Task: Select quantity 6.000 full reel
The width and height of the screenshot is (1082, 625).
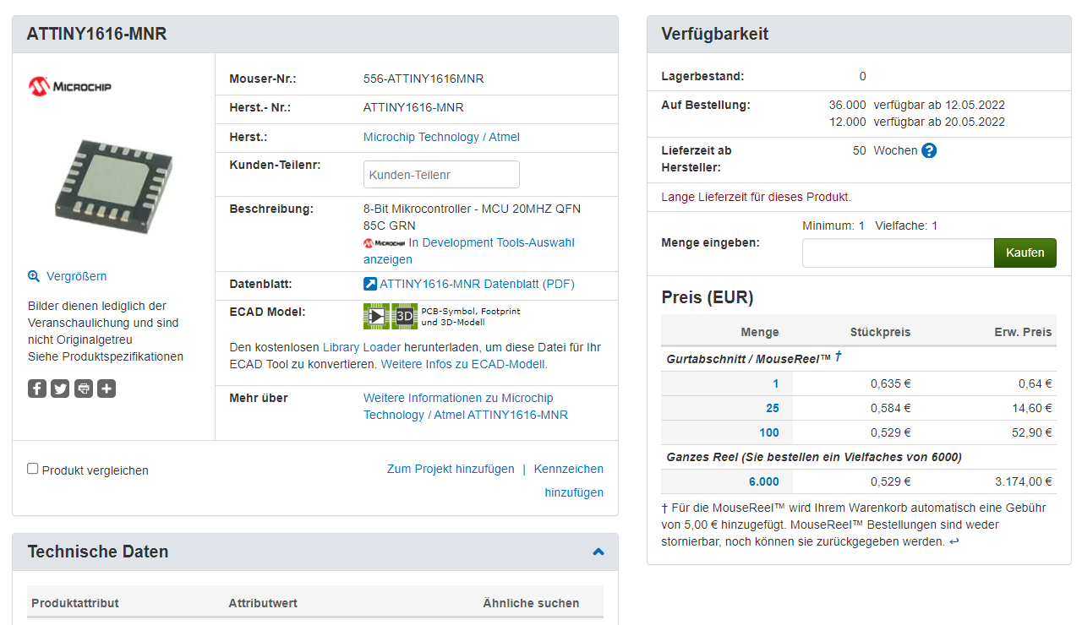Action: 764,481
